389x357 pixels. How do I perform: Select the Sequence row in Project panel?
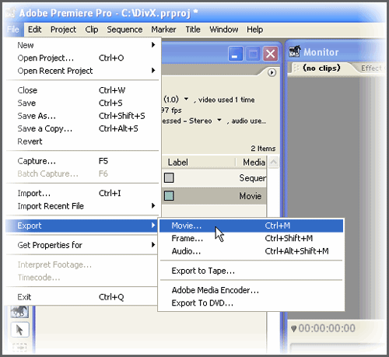click(x=214, y=178)
